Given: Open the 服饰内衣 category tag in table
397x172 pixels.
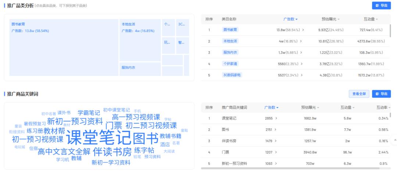Looking at the screenshot, I should [230, 52].
